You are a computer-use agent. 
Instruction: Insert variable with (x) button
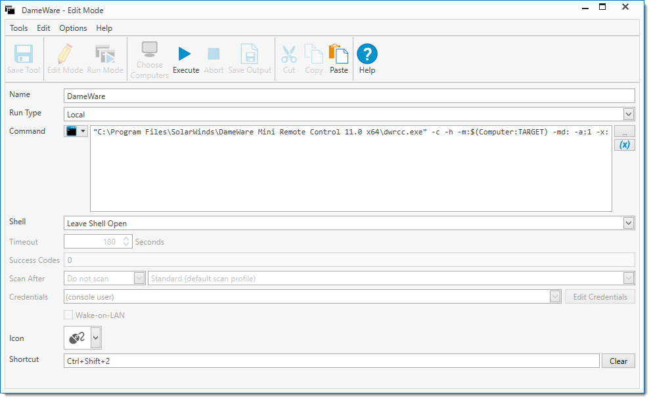[625, 145]
